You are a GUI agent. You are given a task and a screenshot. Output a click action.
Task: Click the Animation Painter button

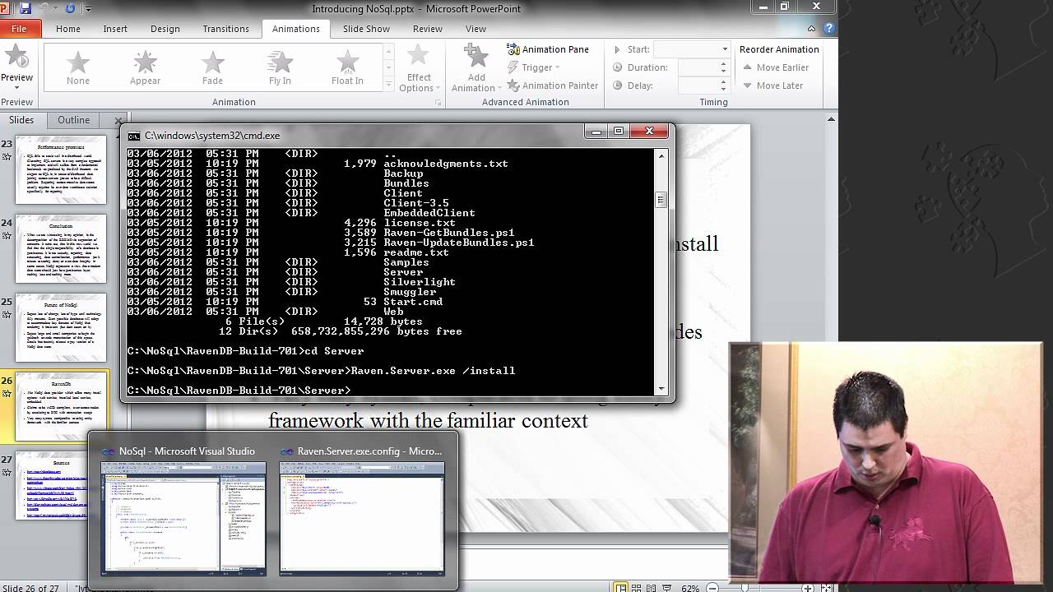click(552, 86)
